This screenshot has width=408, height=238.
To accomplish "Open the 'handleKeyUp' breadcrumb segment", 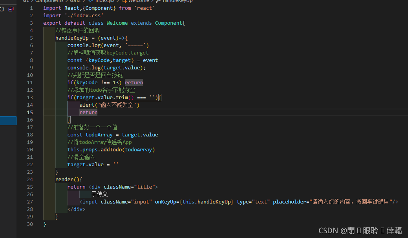I will [x=177, y=1].
